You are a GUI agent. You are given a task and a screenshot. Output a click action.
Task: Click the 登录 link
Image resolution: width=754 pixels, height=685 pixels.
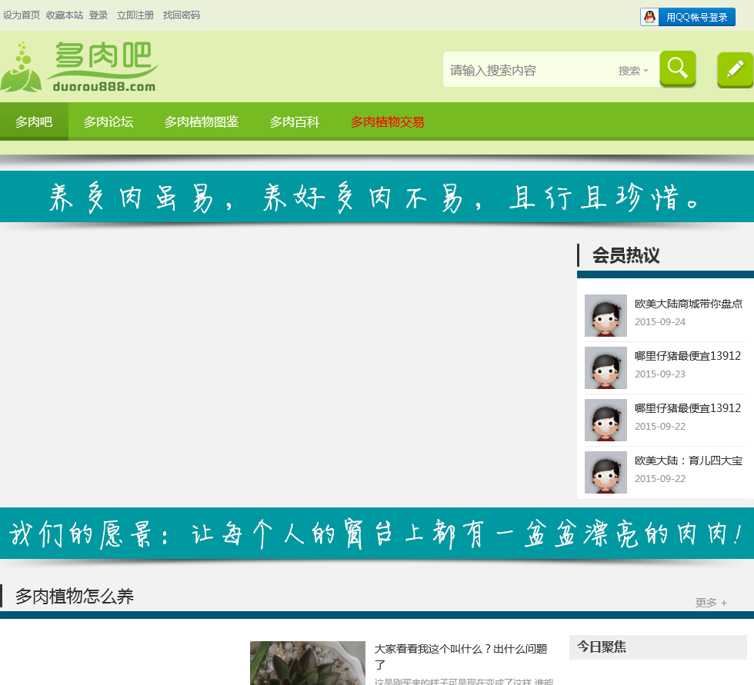tap(98, 15)
